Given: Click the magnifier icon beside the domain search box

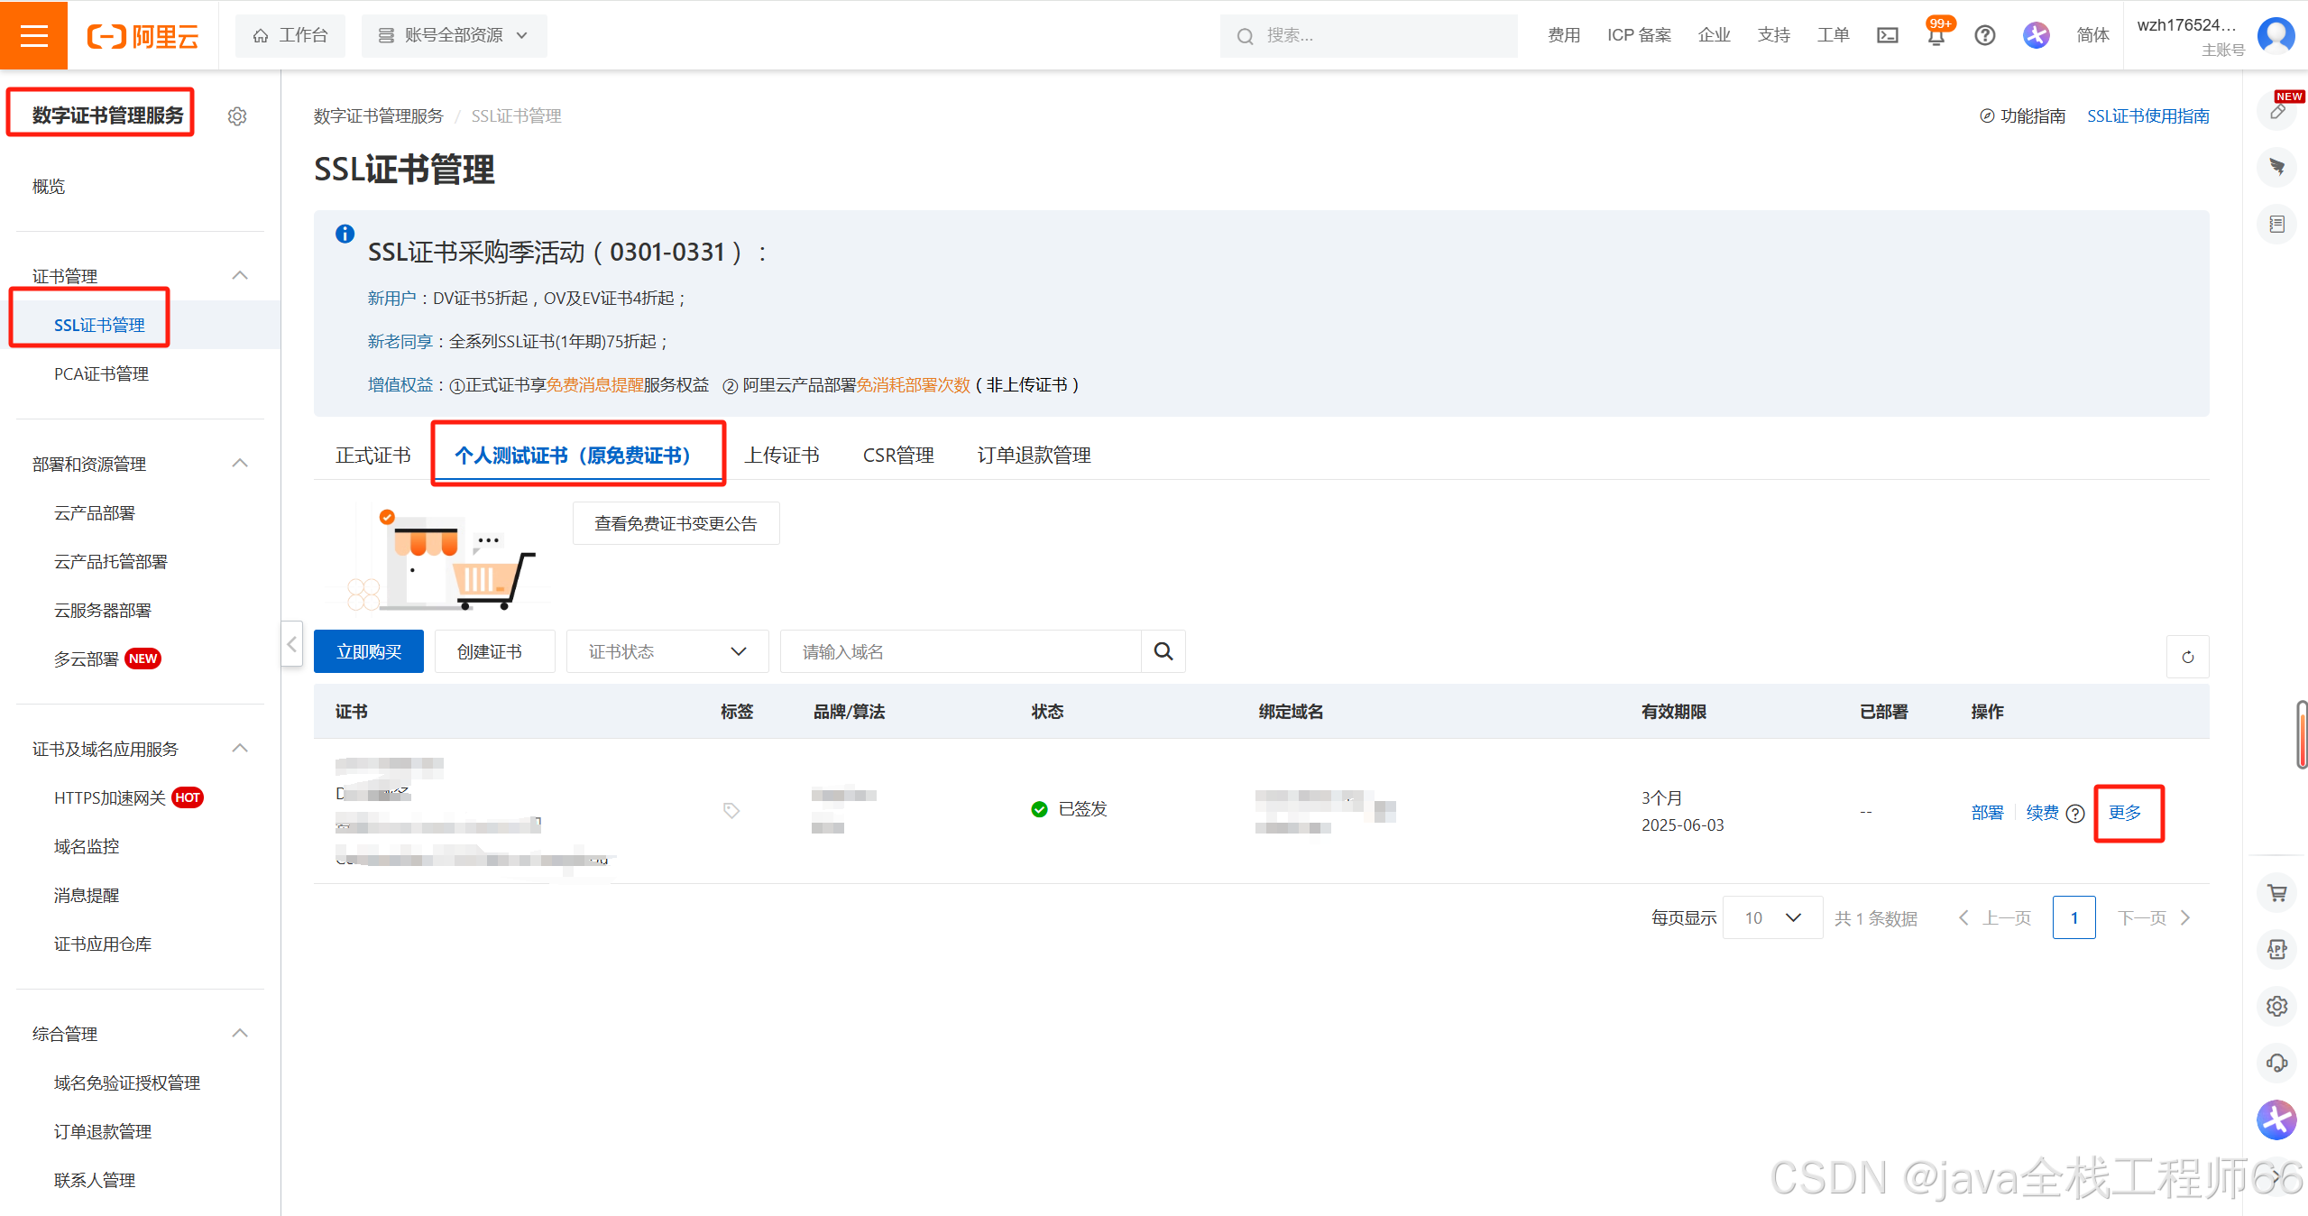Looking at the screenshot, I should point(1163,651).
